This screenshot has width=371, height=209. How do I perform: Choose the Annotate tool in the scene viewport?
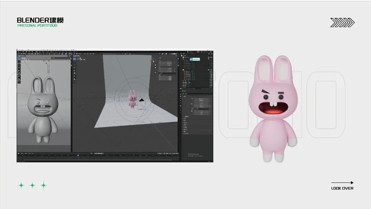tap(75, 77)
